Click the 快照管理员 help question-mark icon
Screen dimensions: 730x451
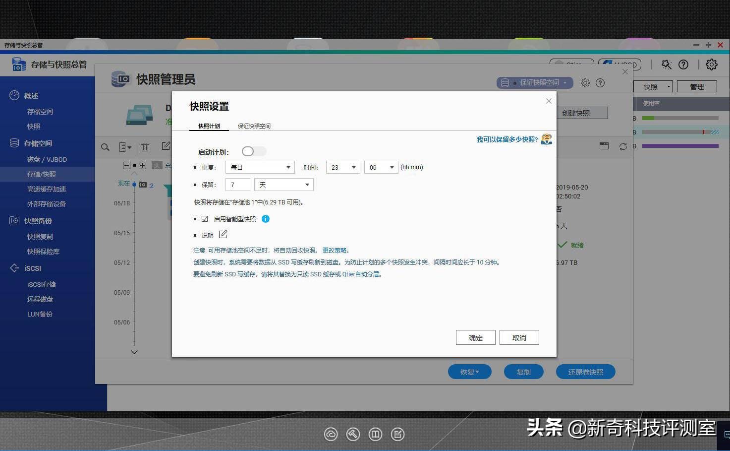(x=600, y=83)
